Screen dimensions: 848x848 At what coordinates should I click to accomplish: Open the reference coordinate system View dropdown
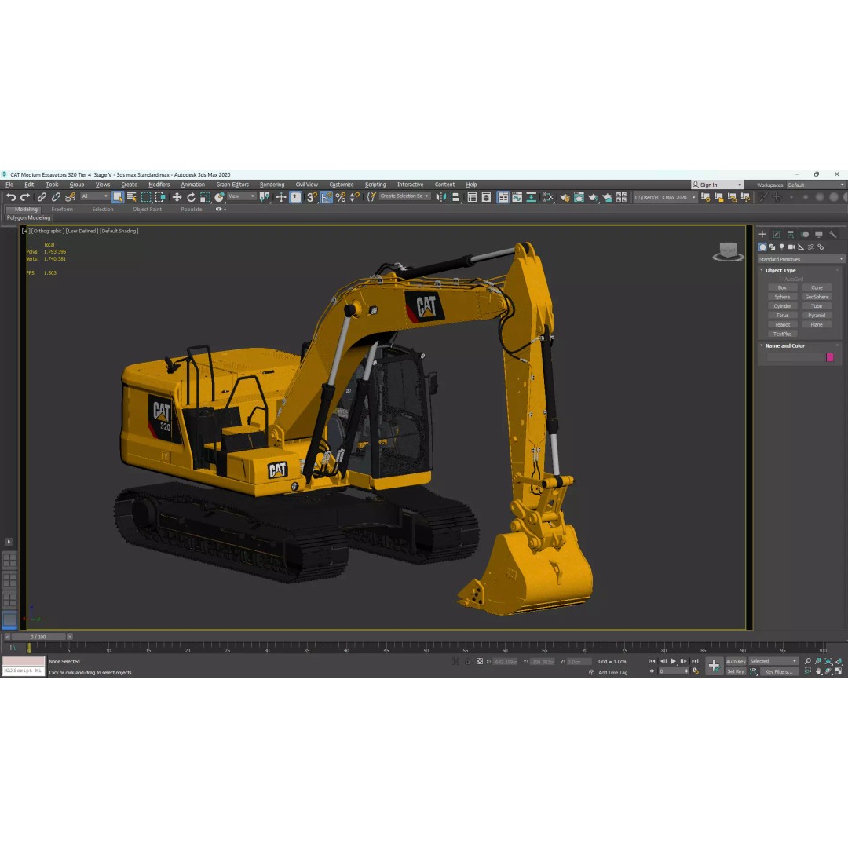click(x=241, y=196)
